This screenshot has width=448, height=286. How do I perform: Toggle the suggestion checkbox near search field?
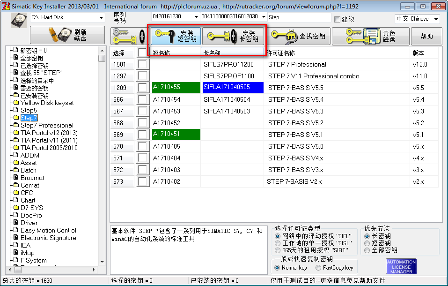(x=337, y=20)
